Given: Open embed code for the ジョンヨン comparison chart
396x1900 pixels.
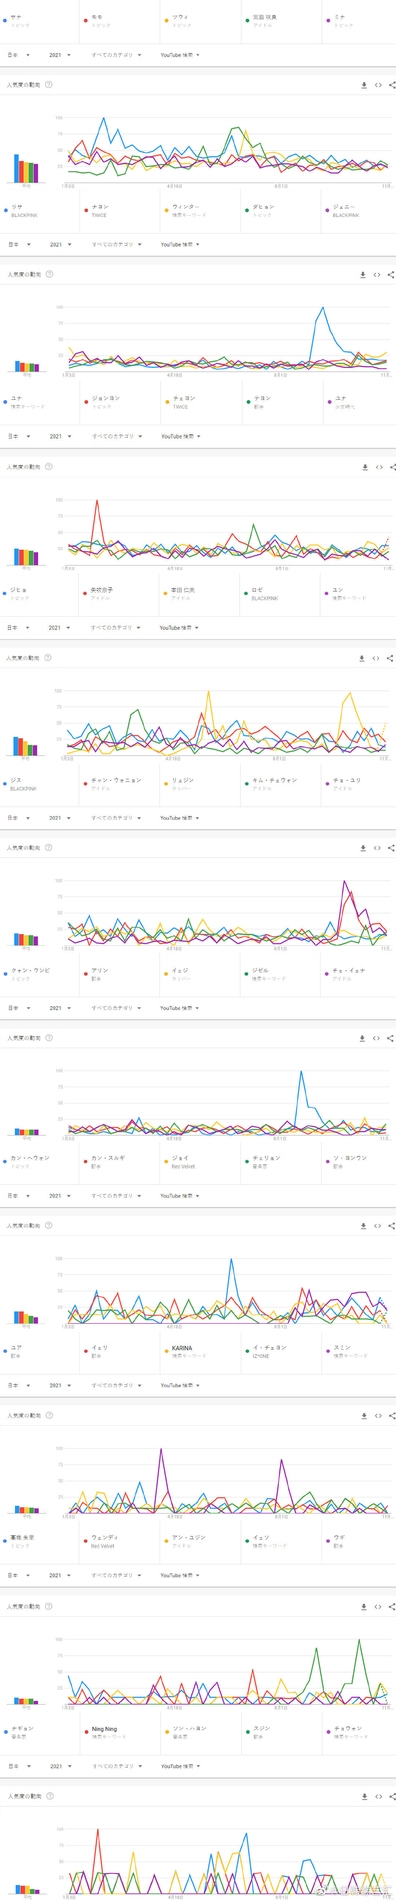Looking at the screenshot, I should [379, 467].
